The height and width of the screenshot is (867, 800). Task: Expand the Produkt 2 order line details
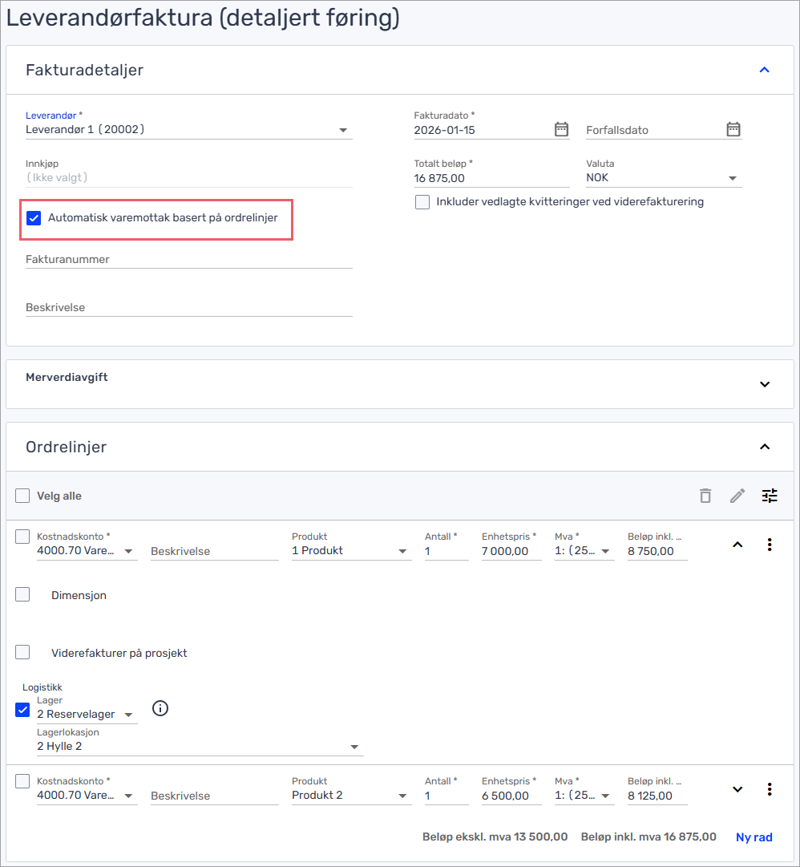point(737,789)
